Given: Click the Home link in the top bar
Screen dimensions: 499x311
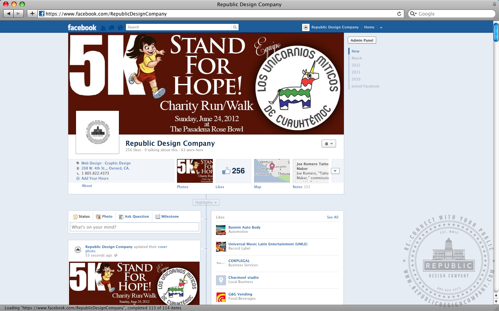Looking at the screenshot, I should click(369, 27).
